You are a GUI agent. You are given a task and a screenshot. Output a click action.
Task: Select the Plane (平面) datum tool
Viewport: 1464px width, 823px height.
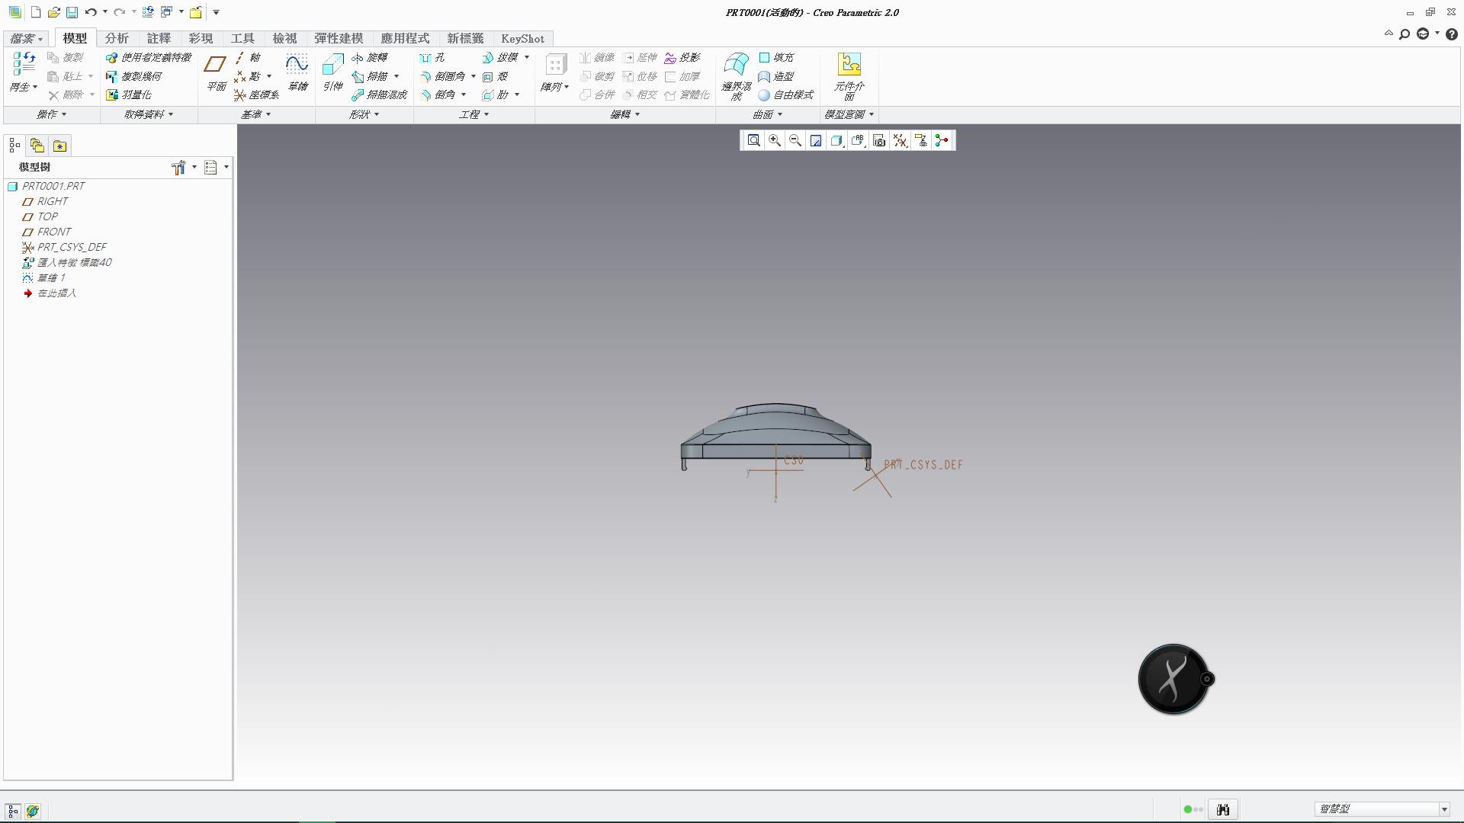pos(216,72)
